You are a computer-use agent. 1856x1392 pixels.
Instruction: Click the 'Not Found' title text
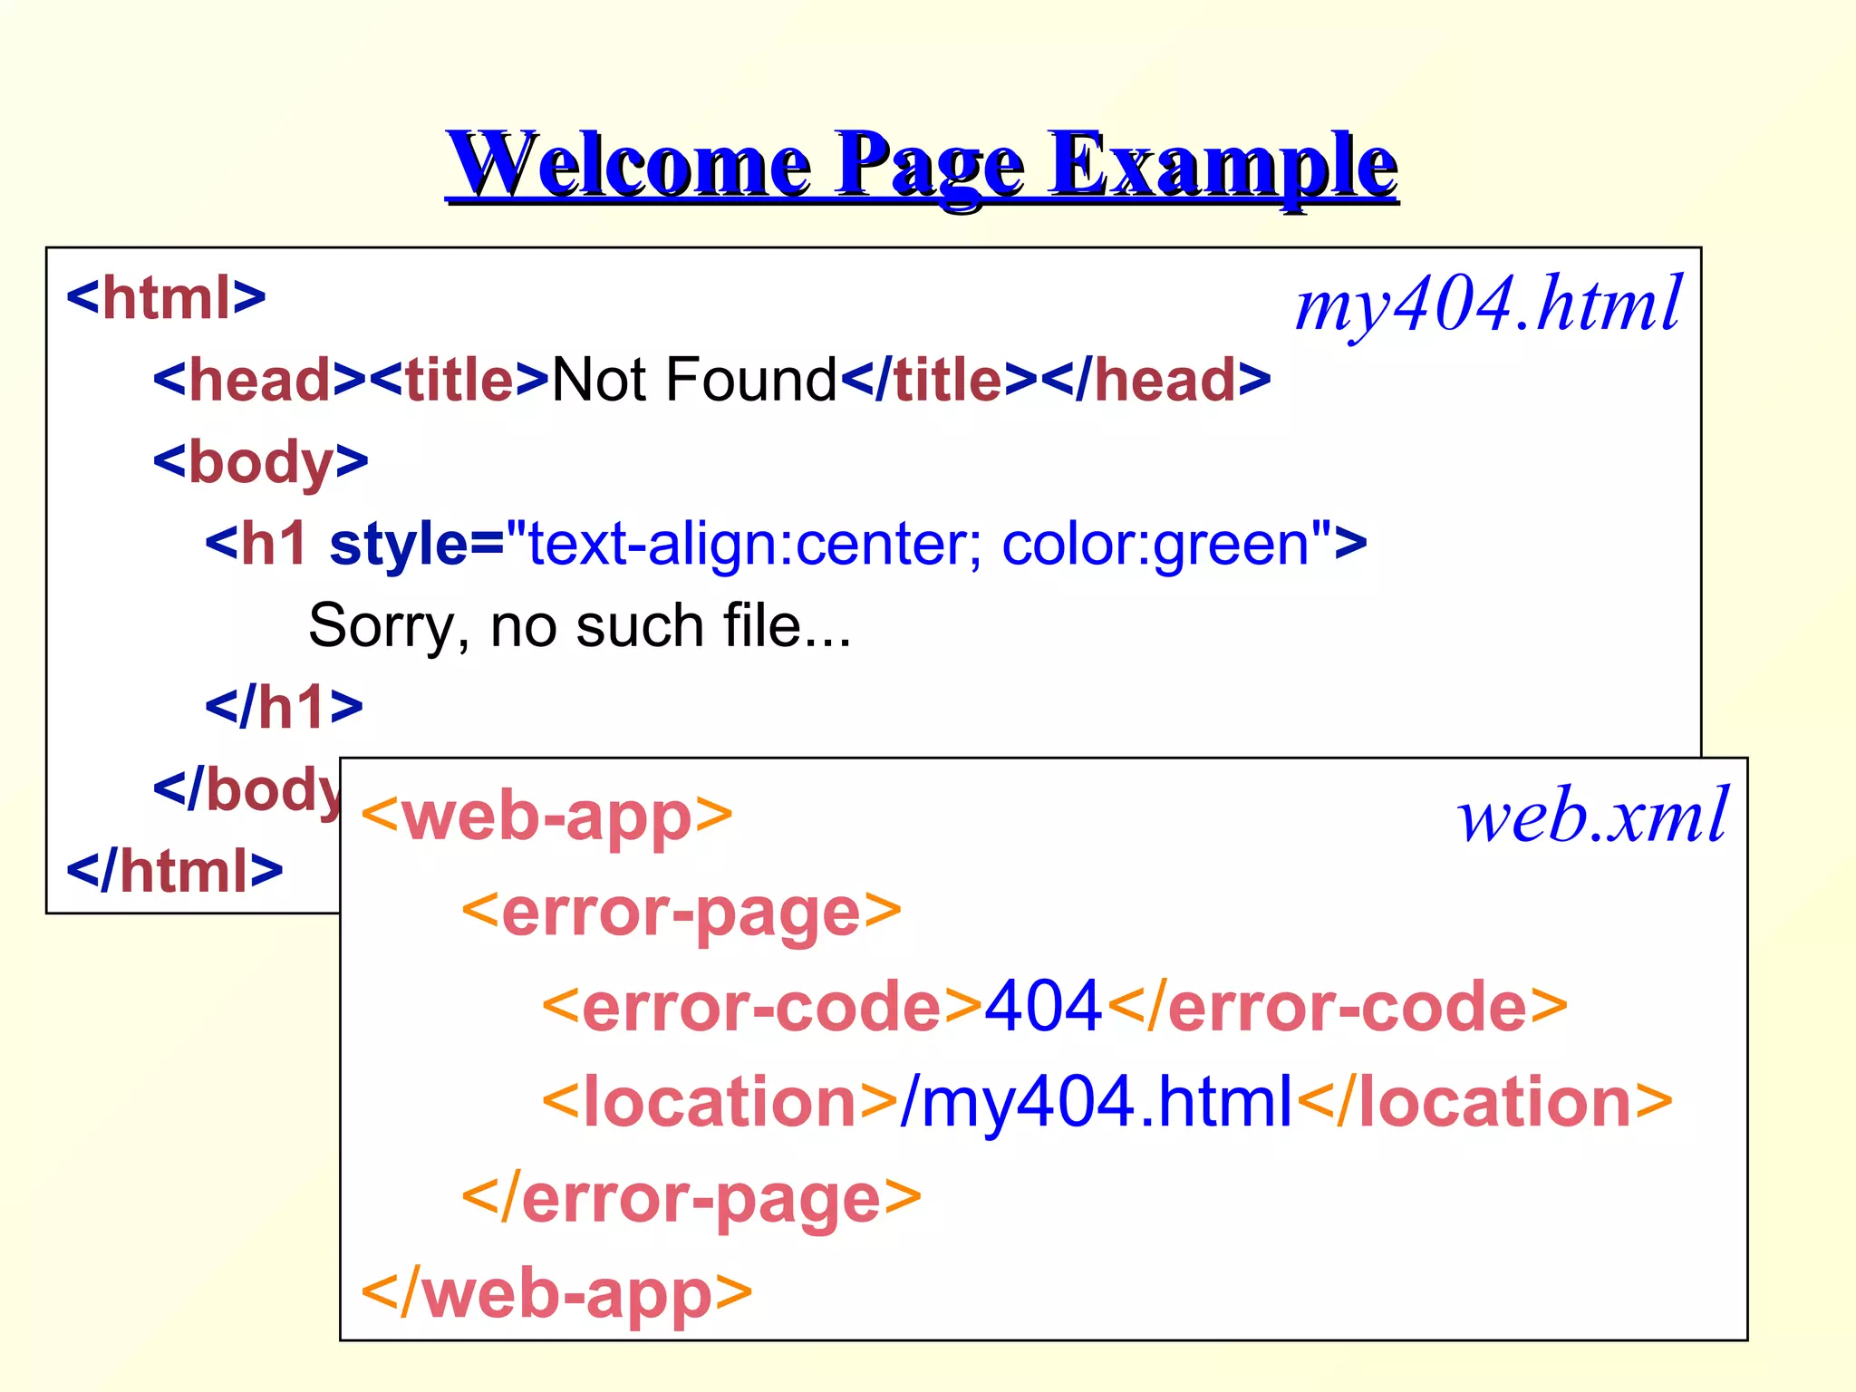(694, 379)
